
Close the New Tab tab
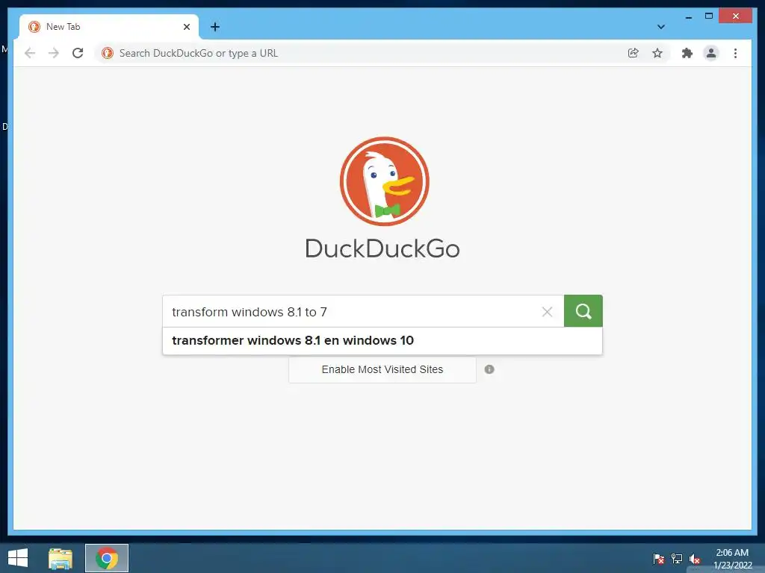[186, 27]
